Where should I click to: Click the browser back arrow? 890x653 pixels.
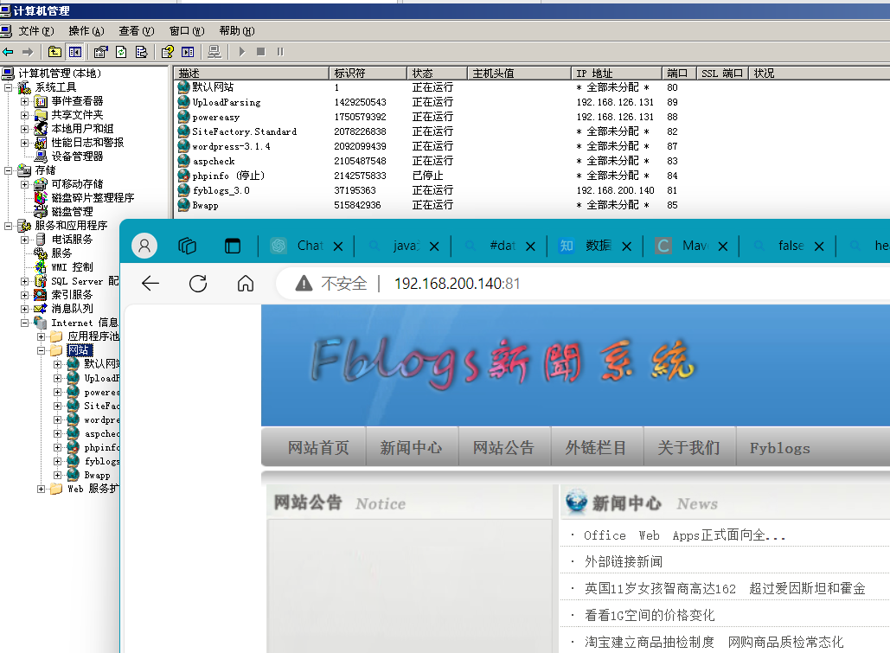click(x=152, y=282)
